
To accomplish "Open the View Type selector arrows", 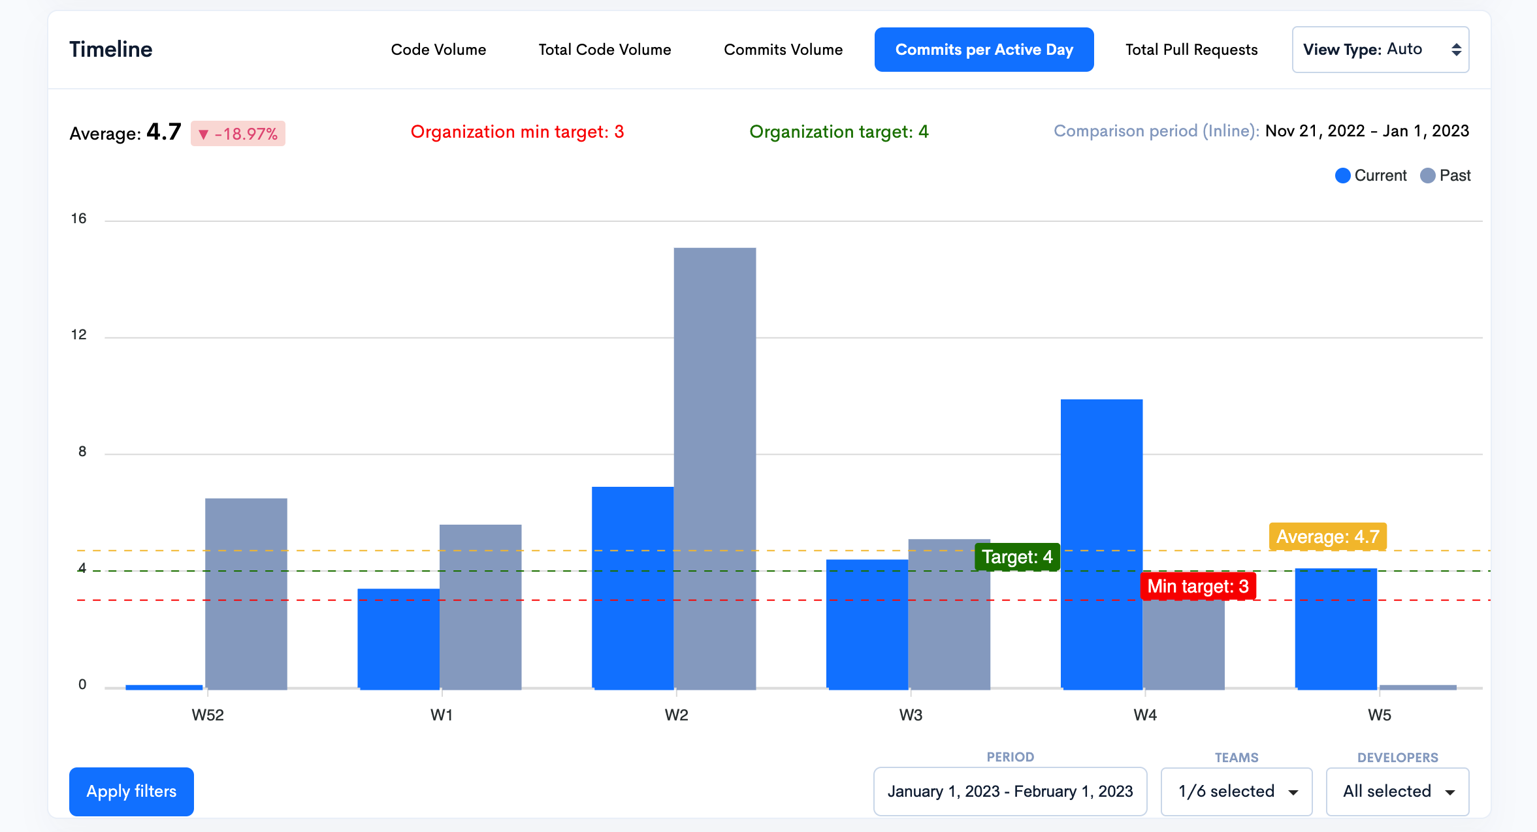I will [1456, 50].
